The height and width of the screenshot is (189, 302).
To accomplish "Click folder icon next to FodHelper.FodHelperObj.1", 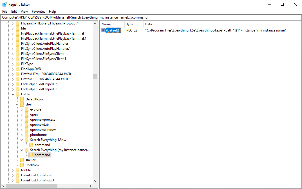I will click(17, 89).
